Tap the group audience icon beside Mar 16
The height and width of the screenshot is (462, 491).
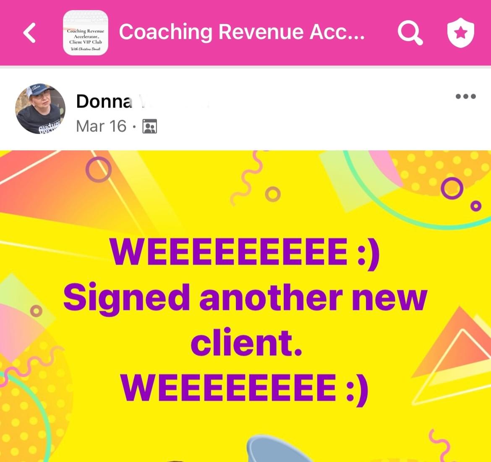[150, 126]
